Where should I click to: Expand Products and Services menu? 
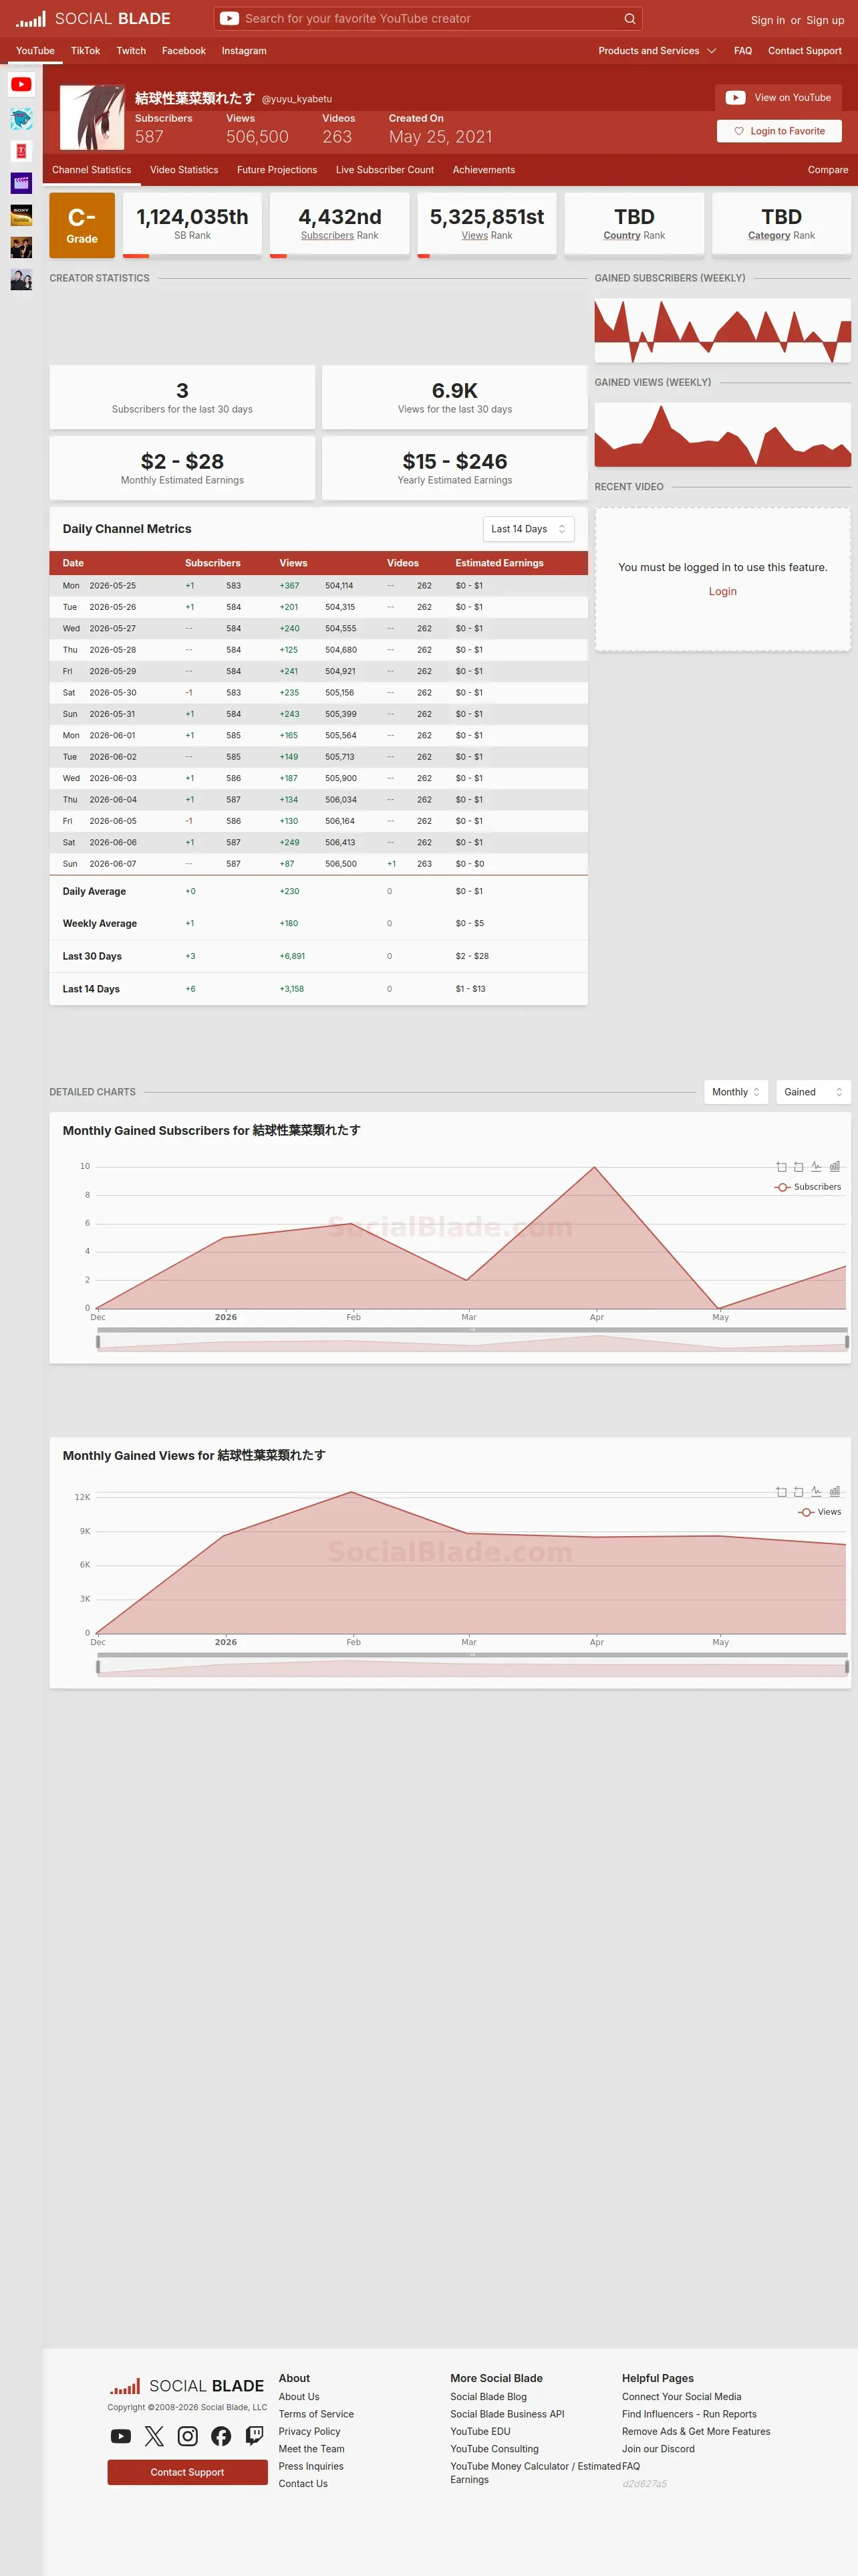[x=658, y=51]
